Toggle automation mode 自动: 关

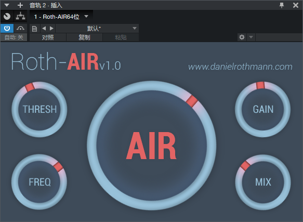click(14, 37)
